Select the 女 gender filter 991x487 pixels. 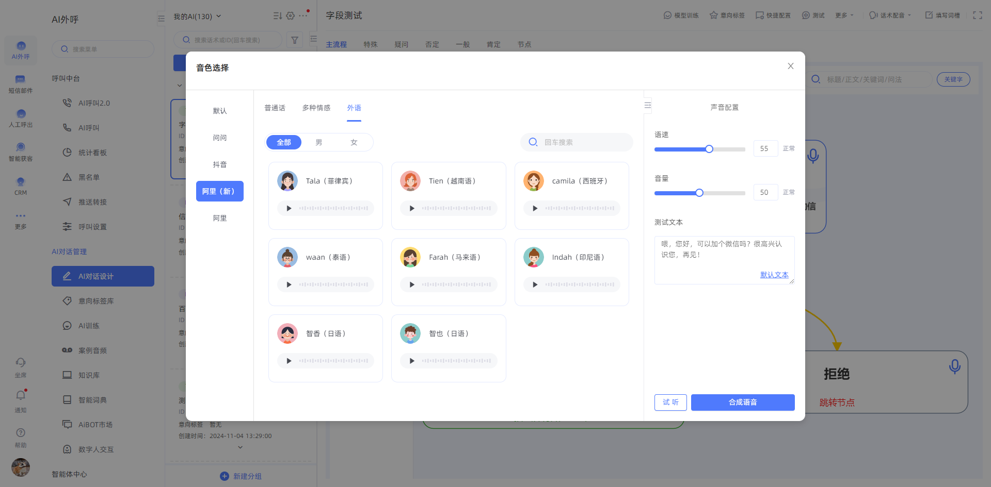tap(354, 142)
